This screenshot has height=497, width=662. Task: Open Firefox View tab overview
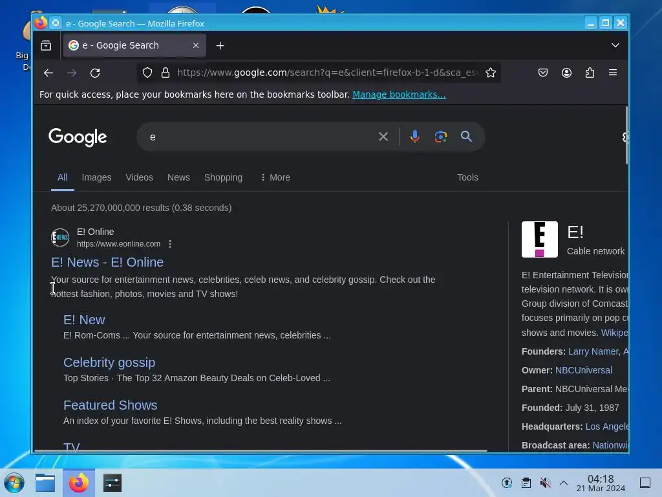(x=46, y=45)
